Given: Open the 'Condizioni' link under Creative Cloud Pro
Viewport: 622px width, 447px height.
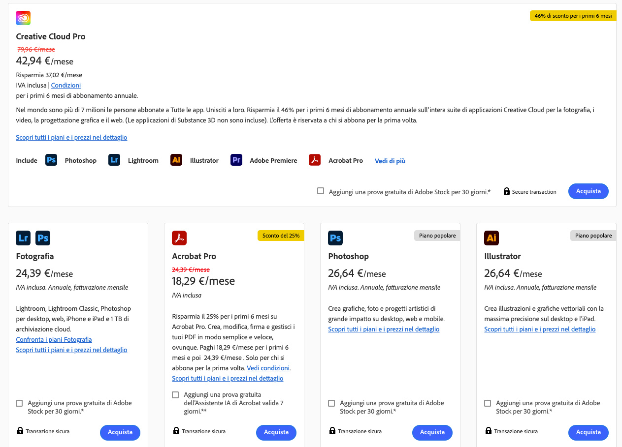Looking at the screenshot, I should coord(65,85).
